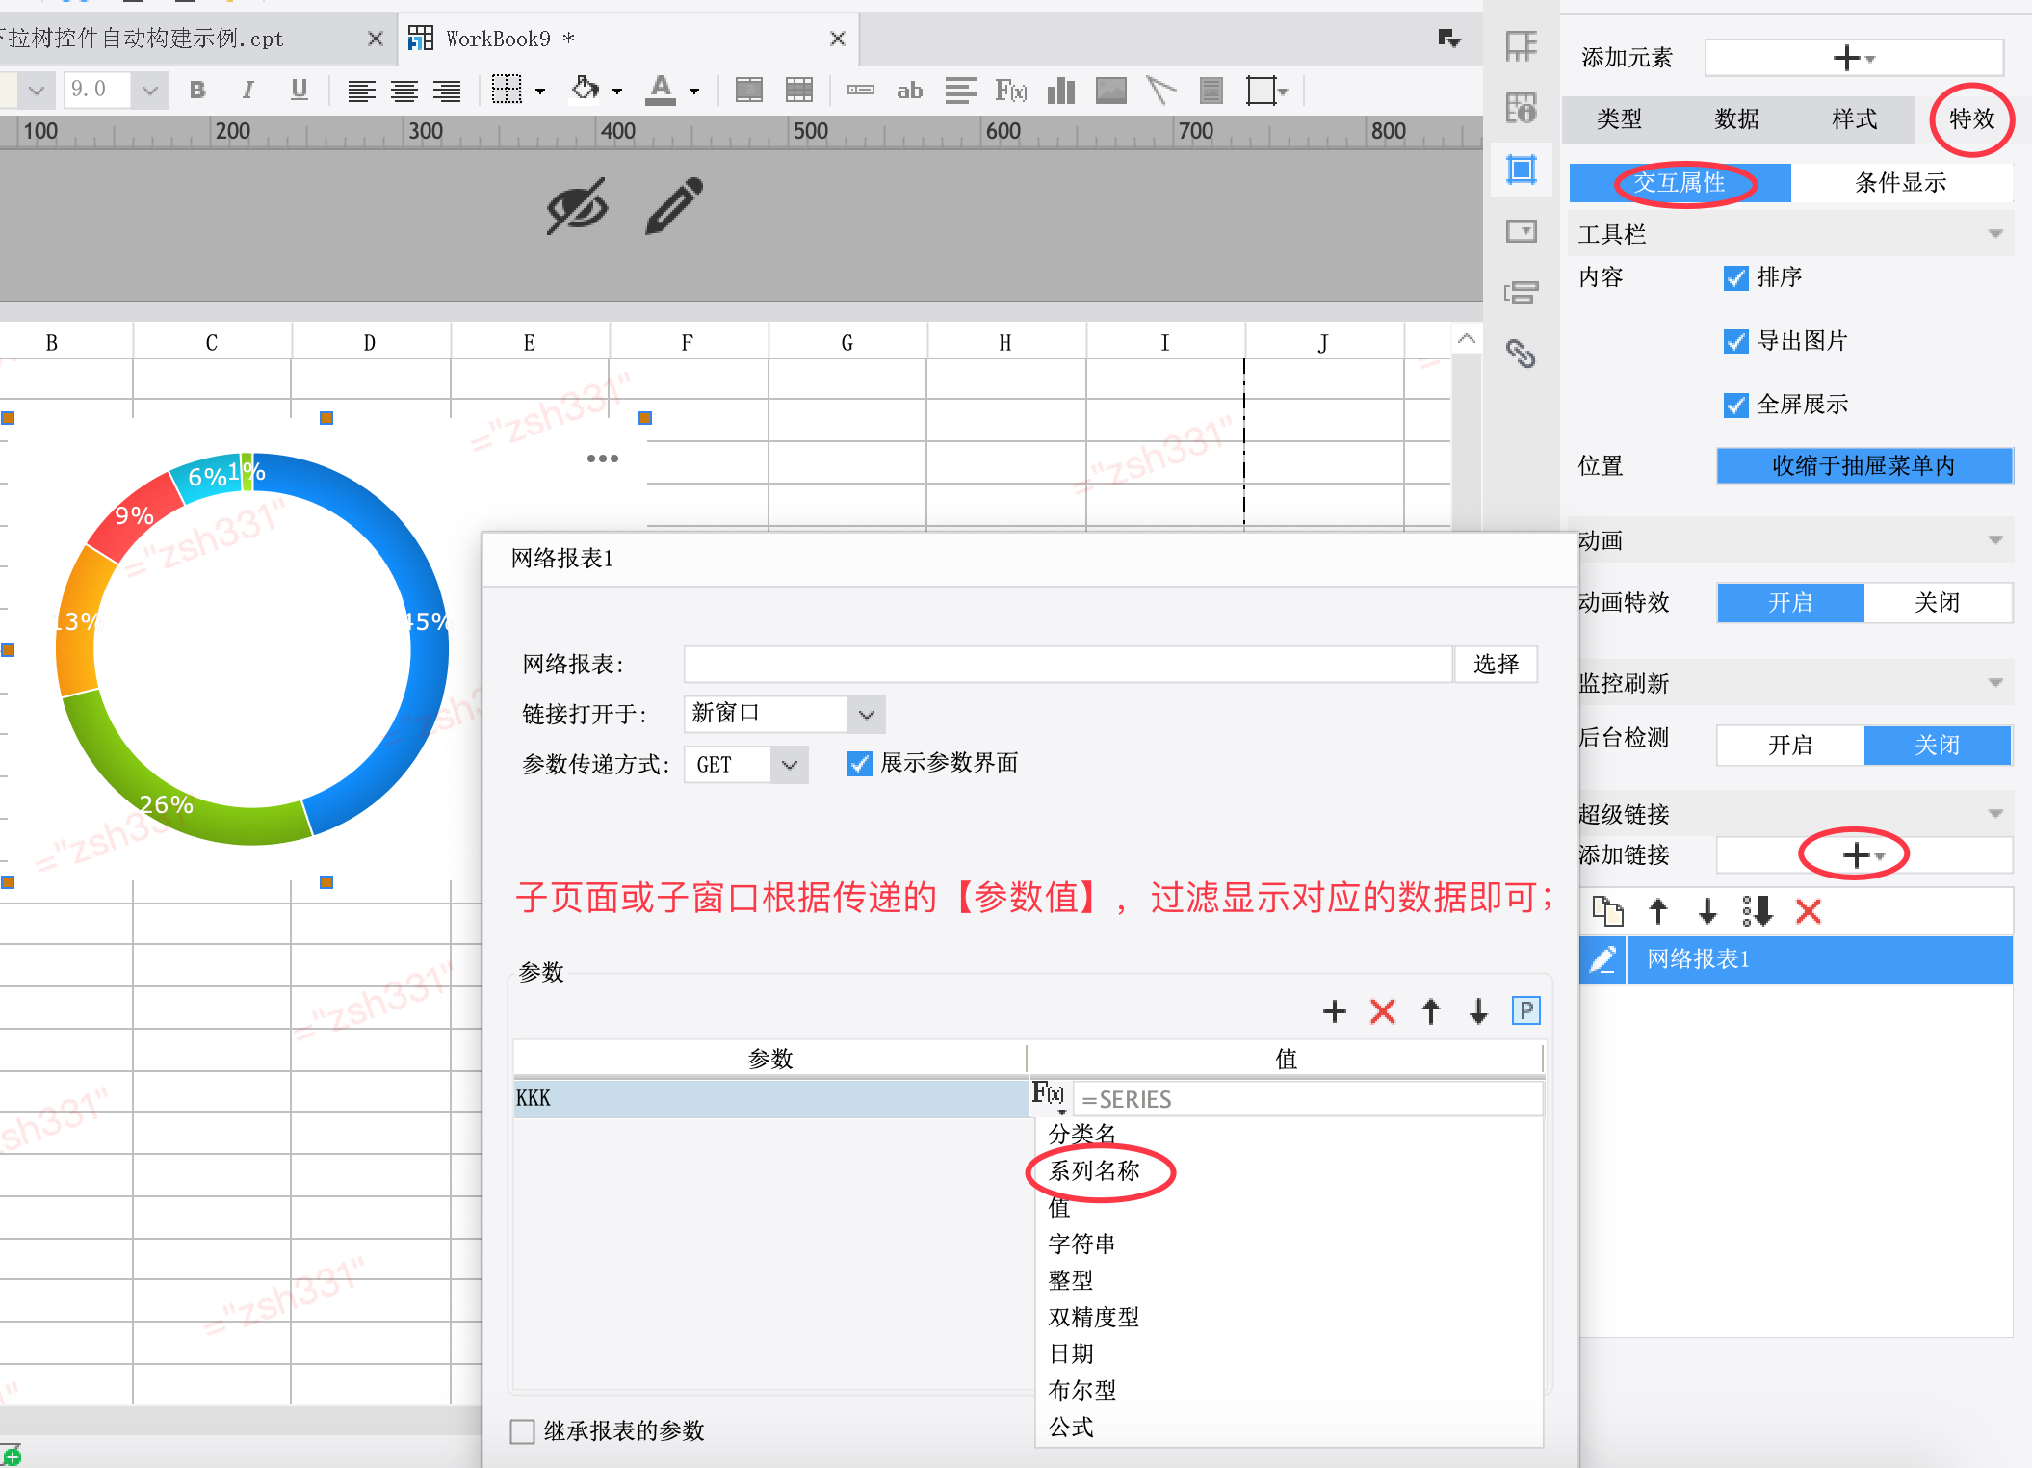Click the pencil edit icon beside 网络报表1

[x=1603, y=959]
